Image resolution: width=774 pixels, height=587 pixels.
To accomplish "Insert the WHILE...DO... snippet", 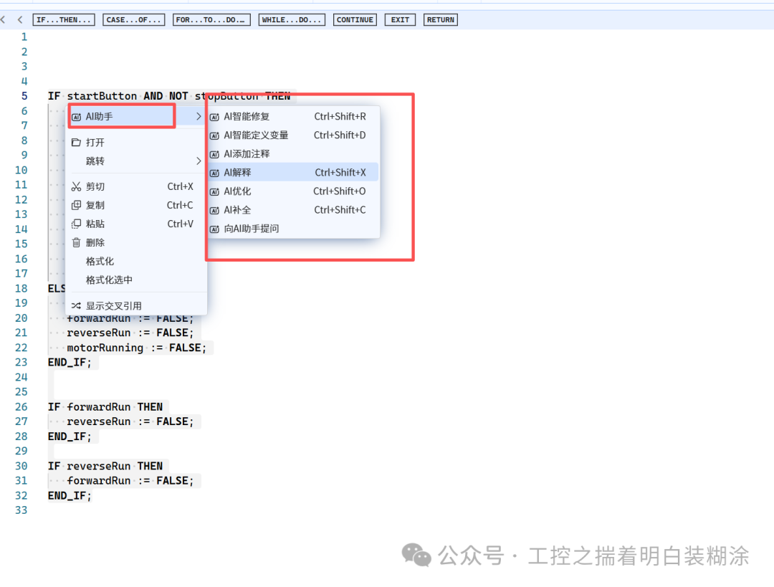I will tap(292, 20).
